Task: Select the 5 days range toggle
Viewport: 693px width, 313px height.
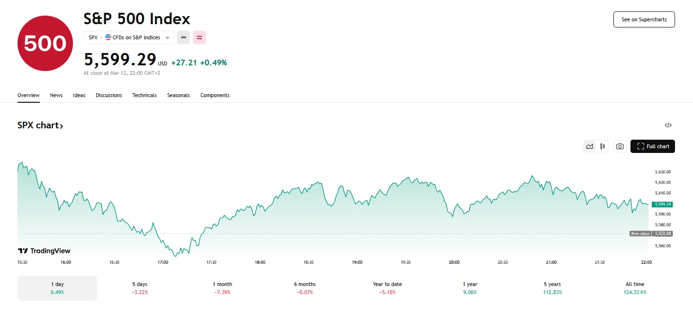Action: click(x=140, y=288)
